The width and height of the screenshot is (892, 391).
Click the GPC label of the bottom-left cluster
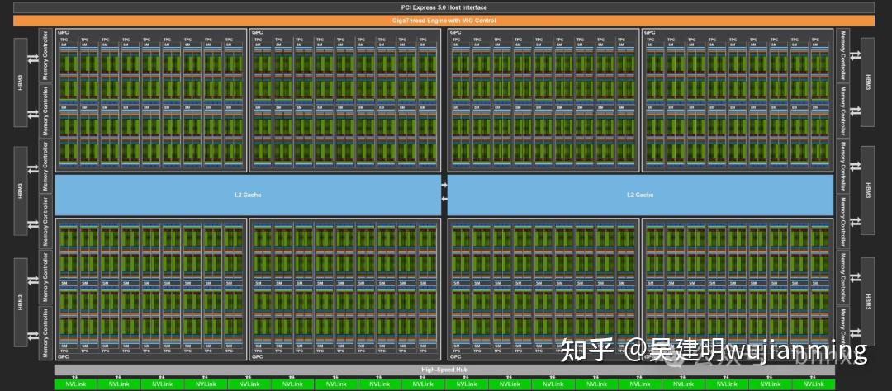(x=62, y=356)
